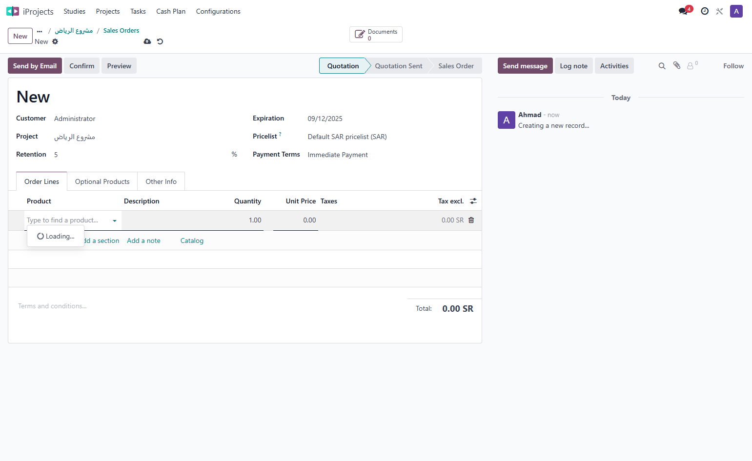Click the Add a note link
This screenshot has width=752, height=461.
click(143, 241)
